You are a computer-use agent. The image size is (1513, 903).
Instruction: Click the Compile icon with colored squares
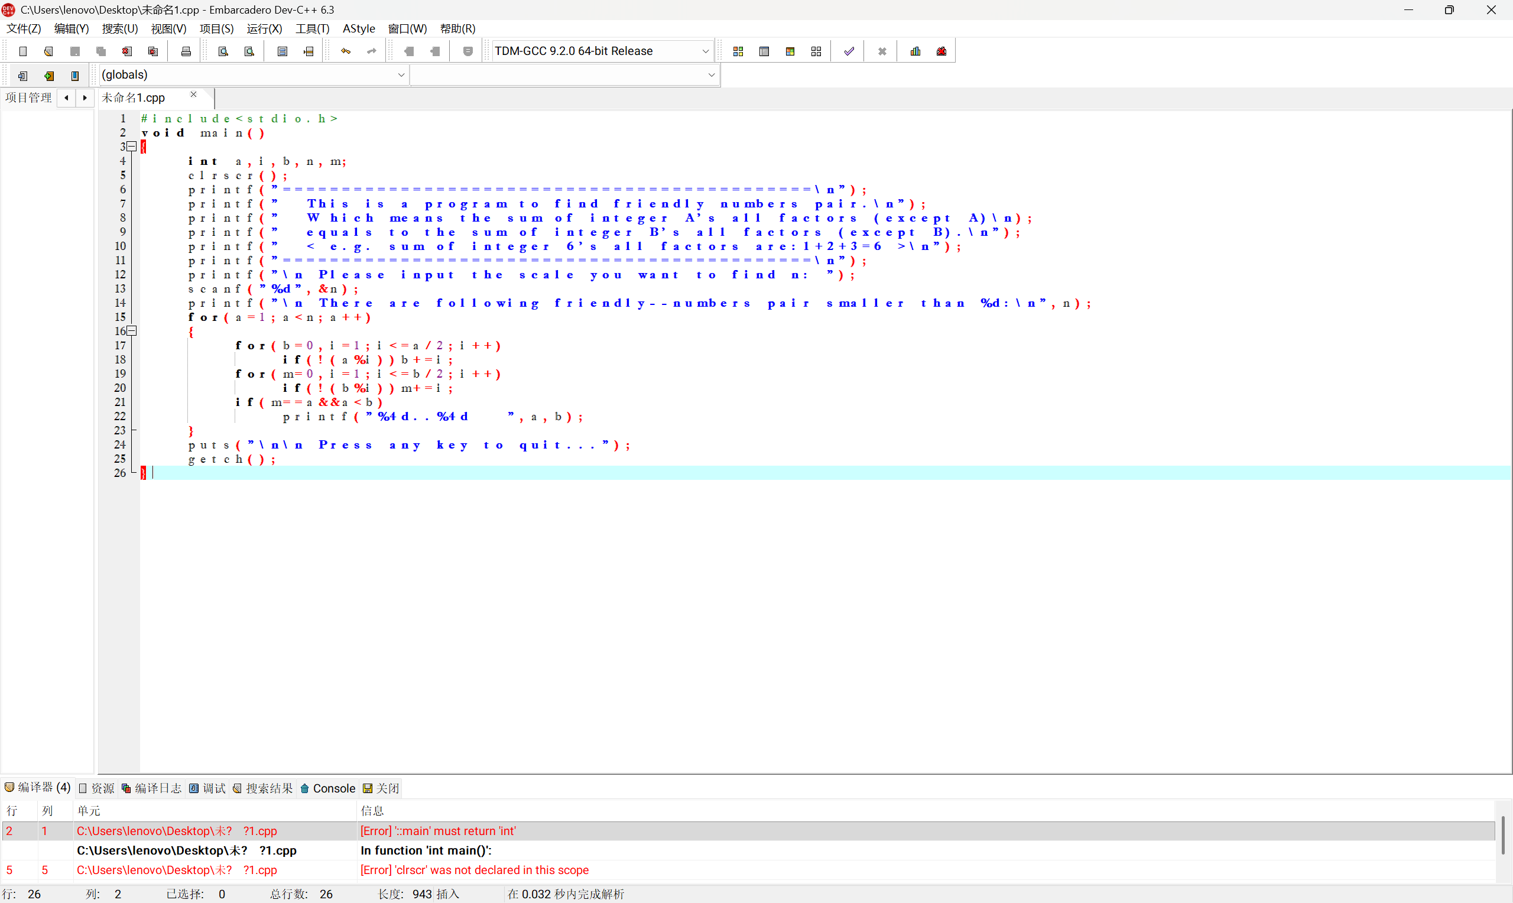(x=738, y=52)
